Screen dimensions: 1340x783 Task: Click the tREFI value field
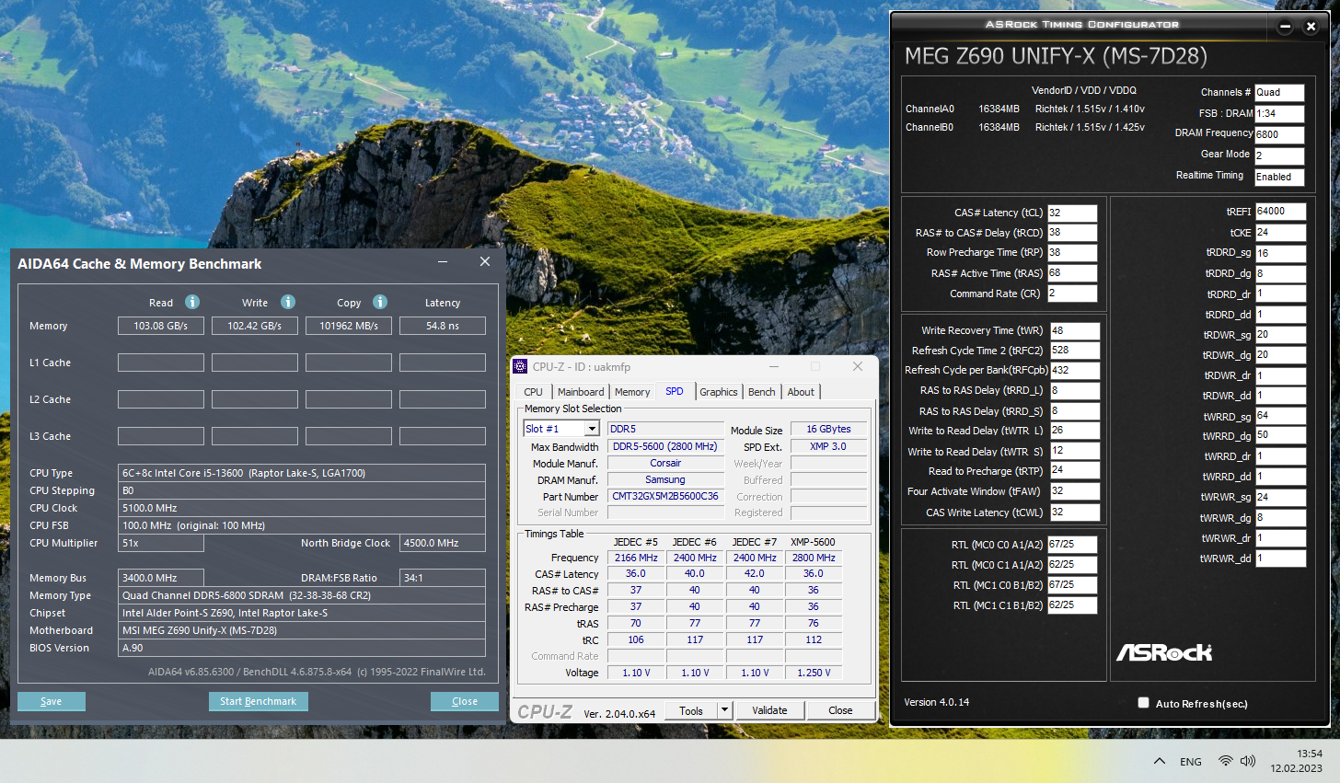tap(1280, 211)
